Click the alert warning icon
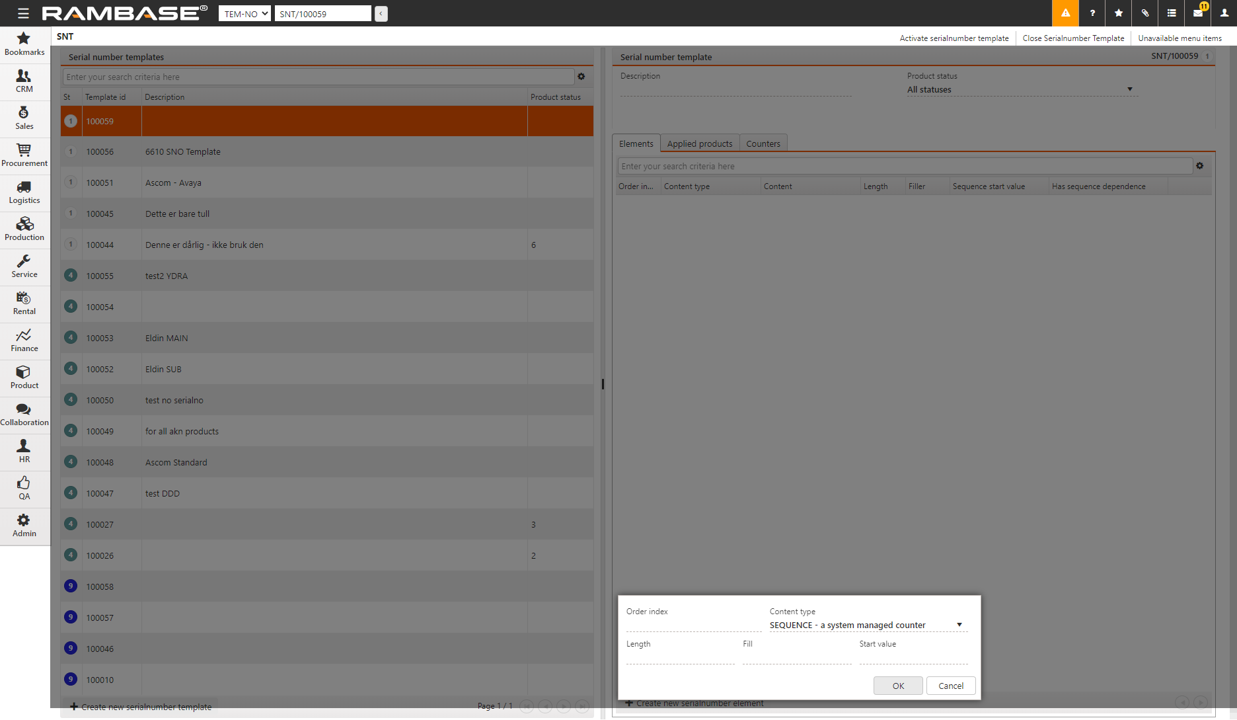Screen dimensions: 1237x720 pos(1065,13)
